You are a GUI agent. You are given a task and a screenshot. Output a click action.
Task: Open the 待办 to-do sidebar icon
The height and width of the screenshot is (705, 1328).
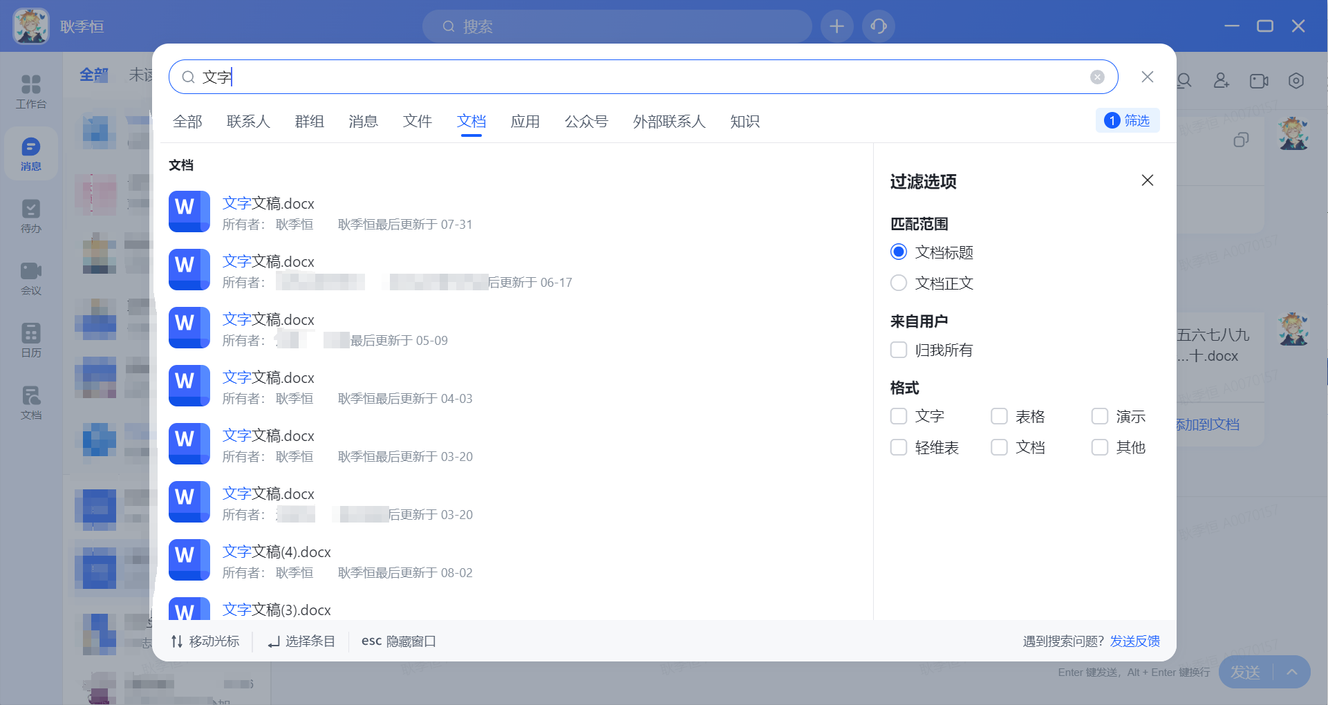coord(31,216)
